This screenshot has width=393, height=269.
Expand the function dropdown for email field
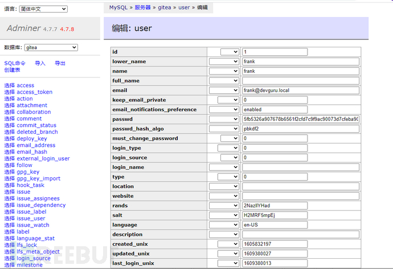[224, 90]
